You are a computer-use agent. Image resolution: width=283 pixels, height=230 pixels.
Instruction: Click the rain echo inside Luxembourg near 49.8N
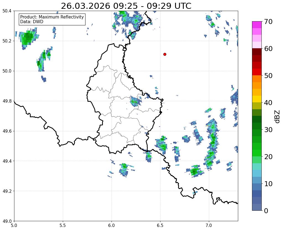coord(136,101)
